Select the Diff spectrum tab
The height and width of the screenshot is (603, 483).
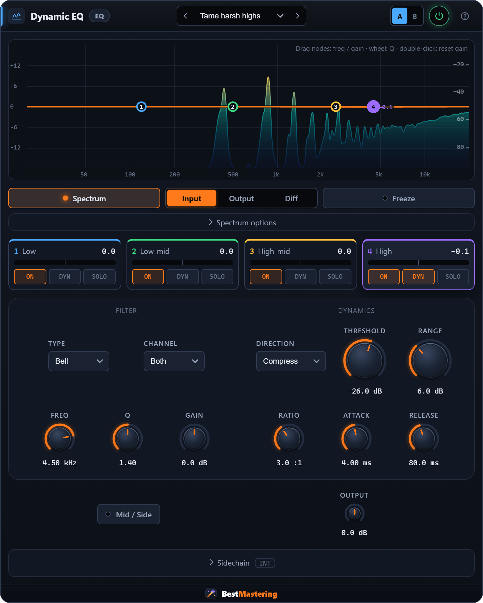click(291, 198)
